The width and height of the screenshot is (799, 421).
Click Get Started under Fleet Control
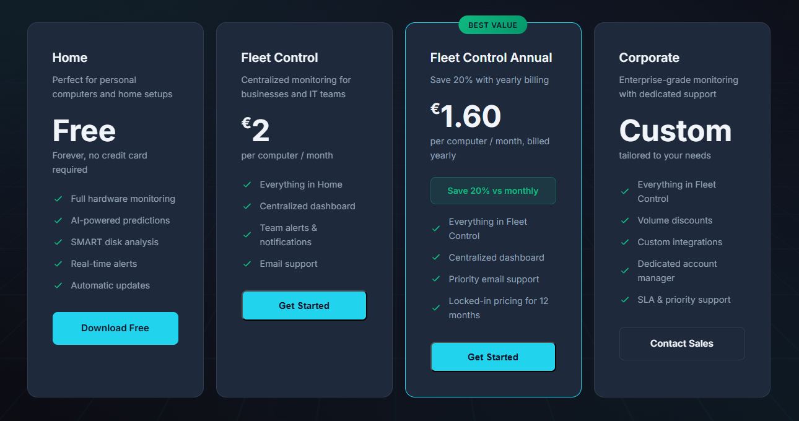click(304, 305)
